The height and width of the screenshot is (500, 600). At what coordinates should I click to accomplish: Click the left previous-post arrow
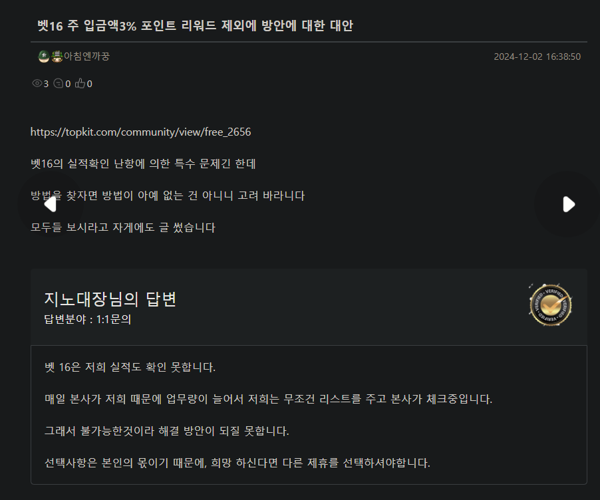pos(51,204)
